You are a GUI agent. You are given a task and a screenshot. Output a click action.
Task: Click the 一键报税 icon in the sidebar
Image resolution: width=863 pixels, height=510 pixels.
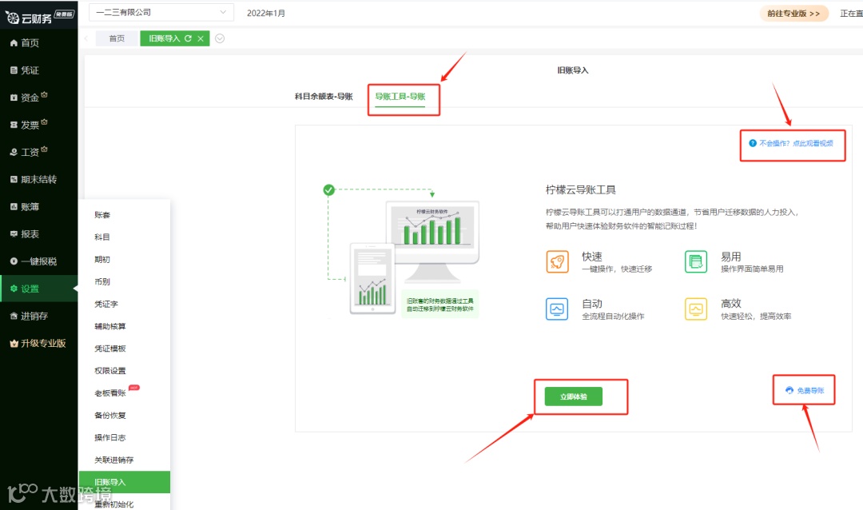(x=14, y=261)
